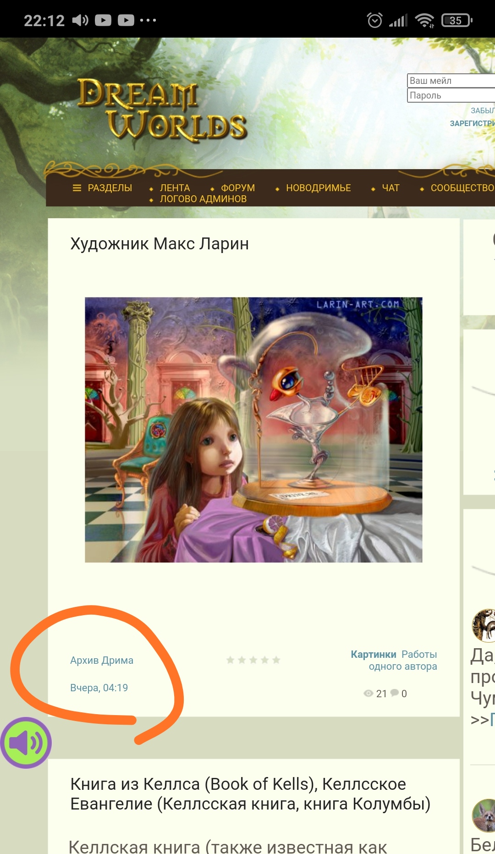The height and width of the screenshot is (854, 495).
Task: Click the register link
Action: pyautogui.click(x=472, y=123)
